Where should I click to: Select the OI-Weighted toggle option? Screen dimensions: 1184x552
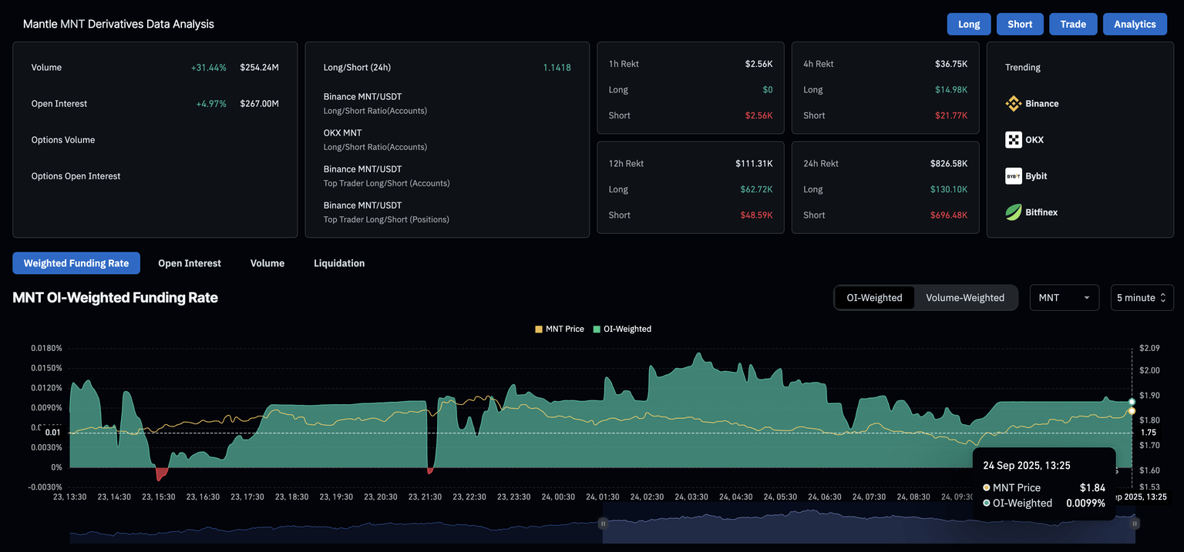[874, 298]
